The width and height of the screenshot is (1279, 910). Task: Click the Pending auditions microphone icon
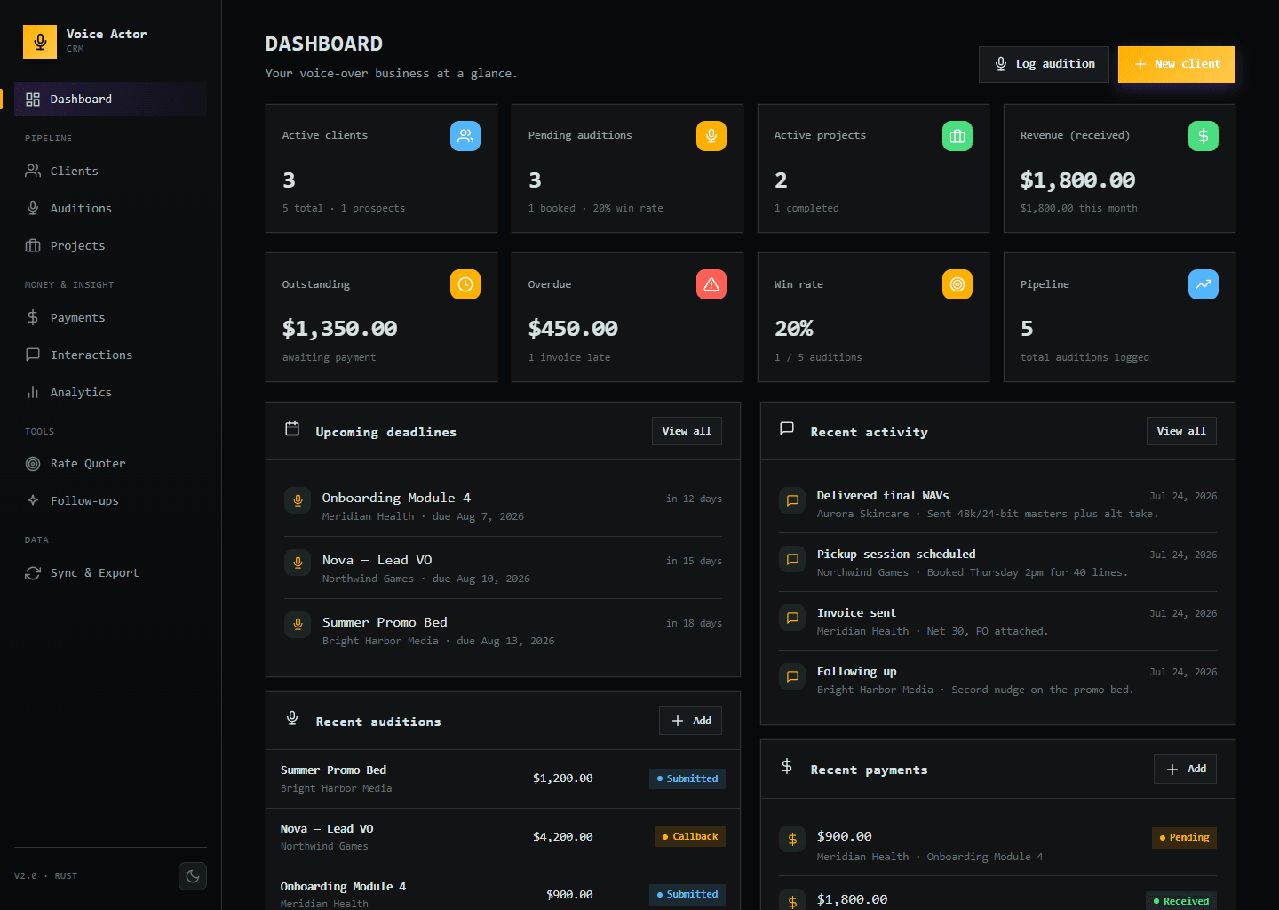[x=711, y=136]
